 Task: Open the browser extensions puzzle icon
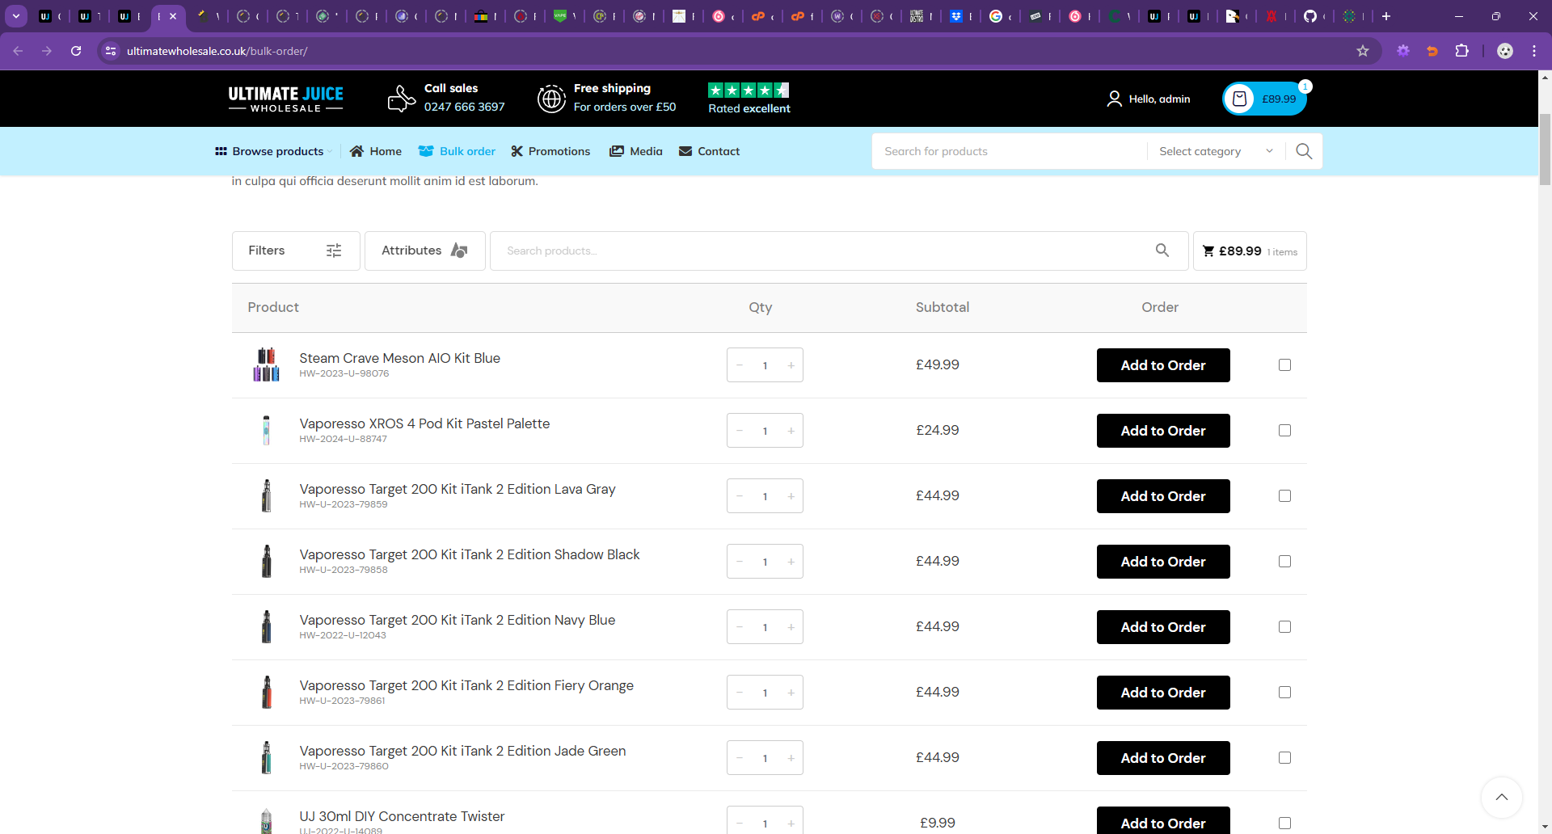pos(1461,51)
